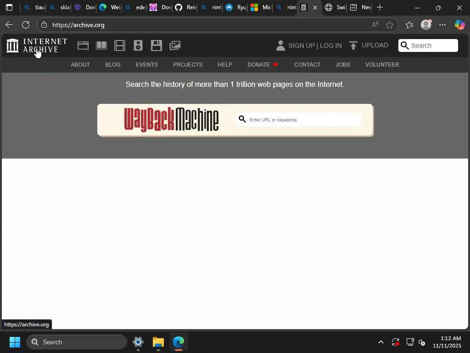Open the Software floppy disk icon
Viewport: 470px width, 353px height.
pos(156,46)
